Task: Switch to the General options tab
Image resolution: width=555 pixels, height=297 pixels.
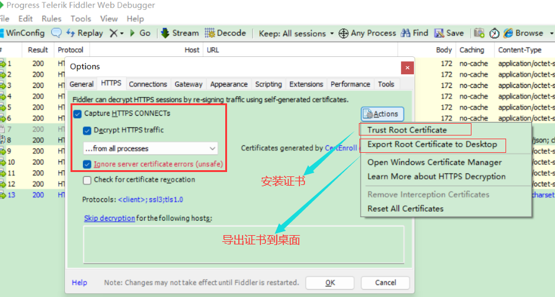Action: tap(82, 84)
